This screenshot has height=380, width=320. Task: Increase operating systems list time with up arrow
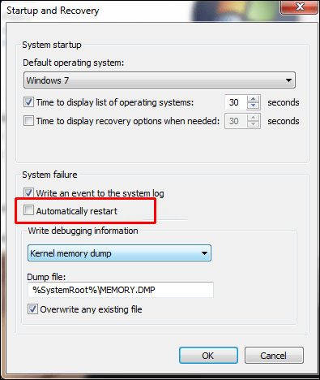pyautogui.click(x=253, y=99)
